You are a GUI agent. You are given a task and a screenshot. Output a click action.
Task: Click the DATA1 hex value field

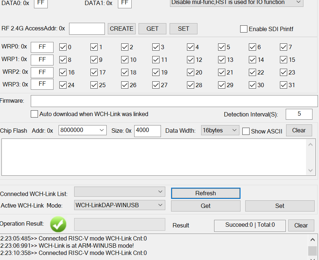(x=125, y=4)
